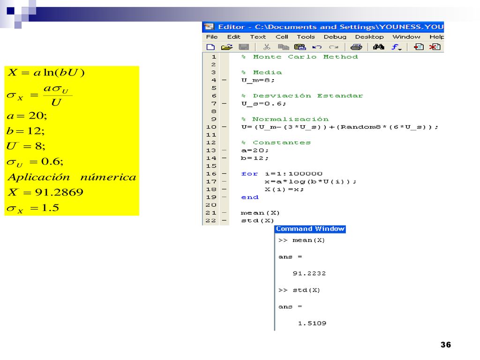Click breakpoint dash on line 22
480x360 pixels.
[224, 221]
